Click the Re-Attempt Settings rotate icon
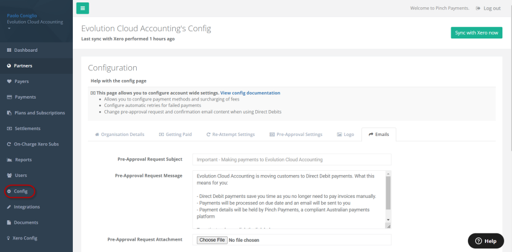 [208, 134]
